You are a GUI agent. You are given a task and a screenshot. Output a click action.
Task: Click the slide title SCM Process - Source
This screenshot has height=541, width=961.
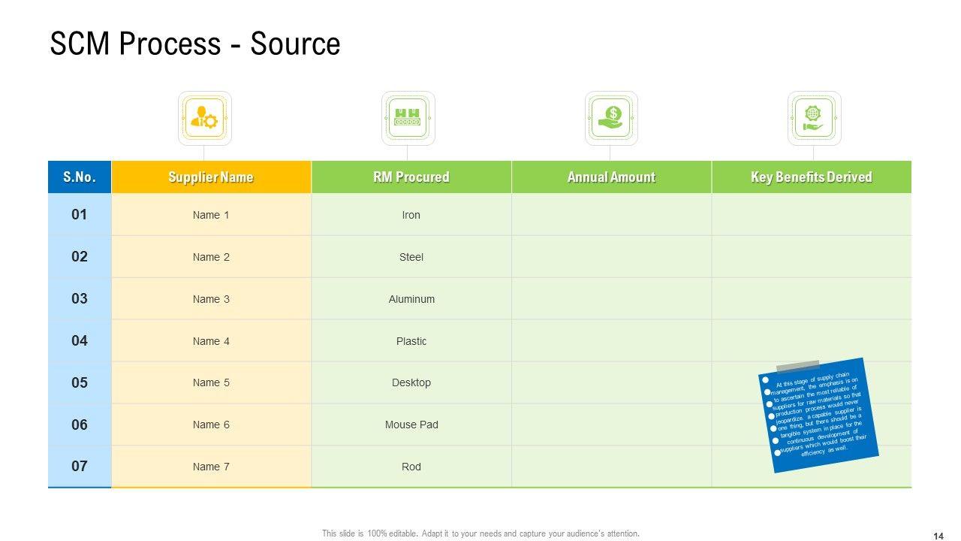pyautogui.click(x=195, y=44)
